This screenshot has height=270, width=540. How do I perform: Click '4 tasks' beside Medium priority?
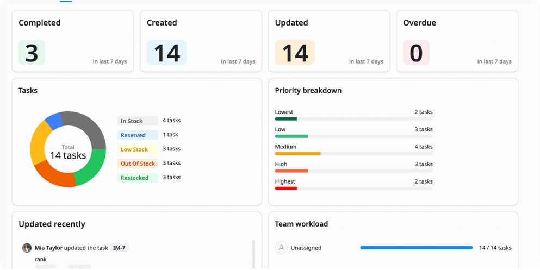pyautogui.click(x=424, y=147)
